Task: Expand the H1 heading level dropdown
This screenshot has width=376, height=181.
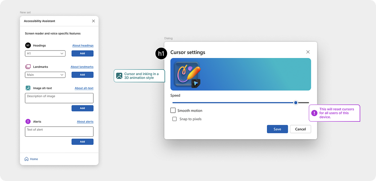Action: click(x=45, y=53)
